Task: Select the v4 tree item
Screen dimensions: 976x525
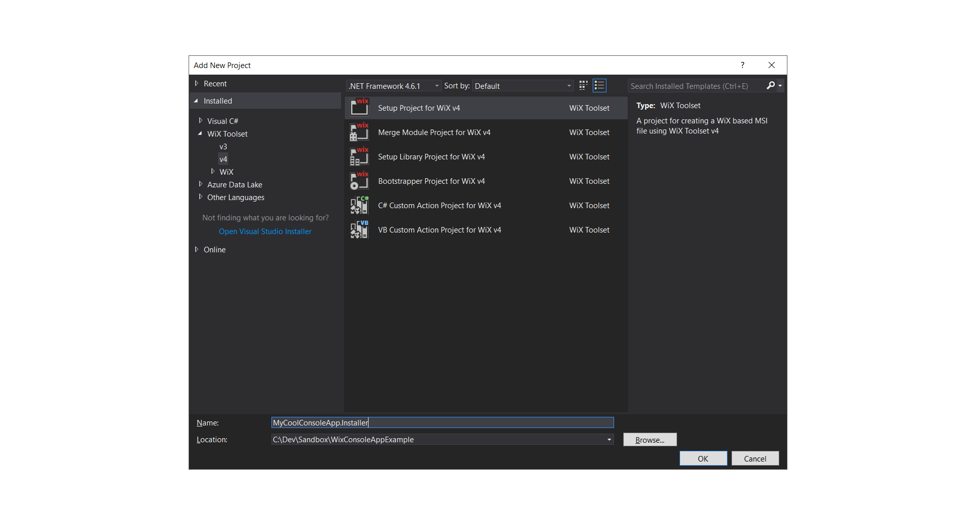Action: coord(223,159)
